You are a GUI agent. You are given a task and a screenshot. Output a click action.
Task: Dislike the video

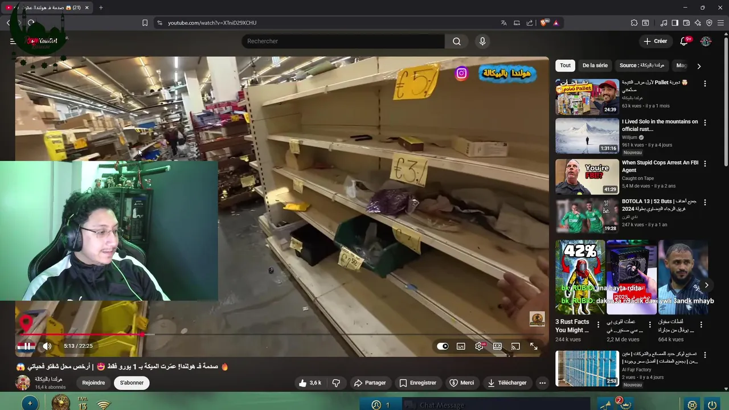click(336, 383)
